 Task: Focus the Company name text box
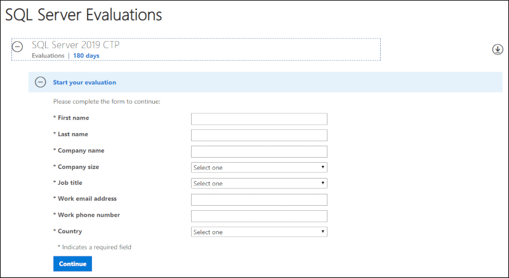click(259, 151)
